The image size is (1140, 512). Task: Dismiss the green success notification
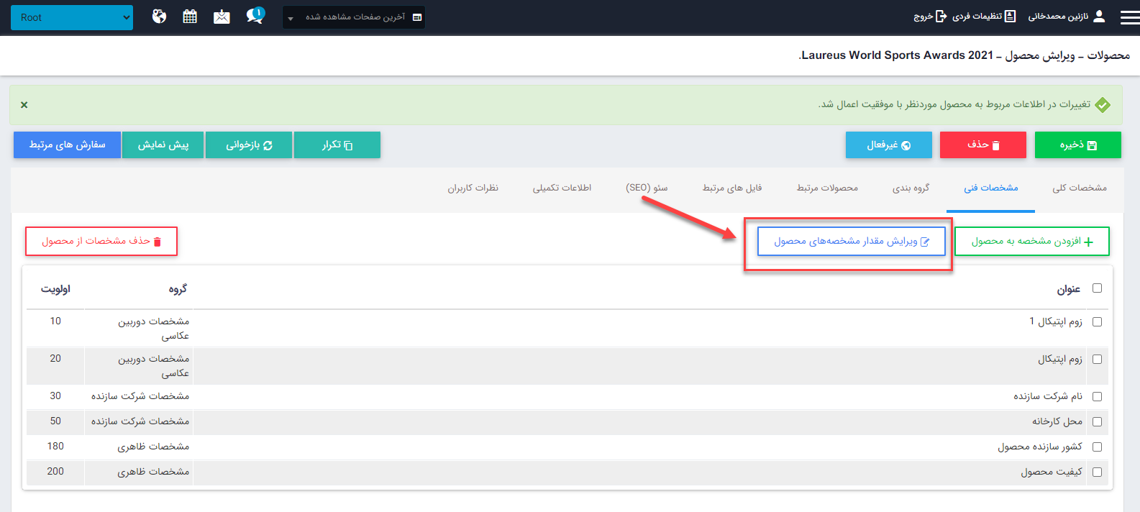click(x=24, y=105)
